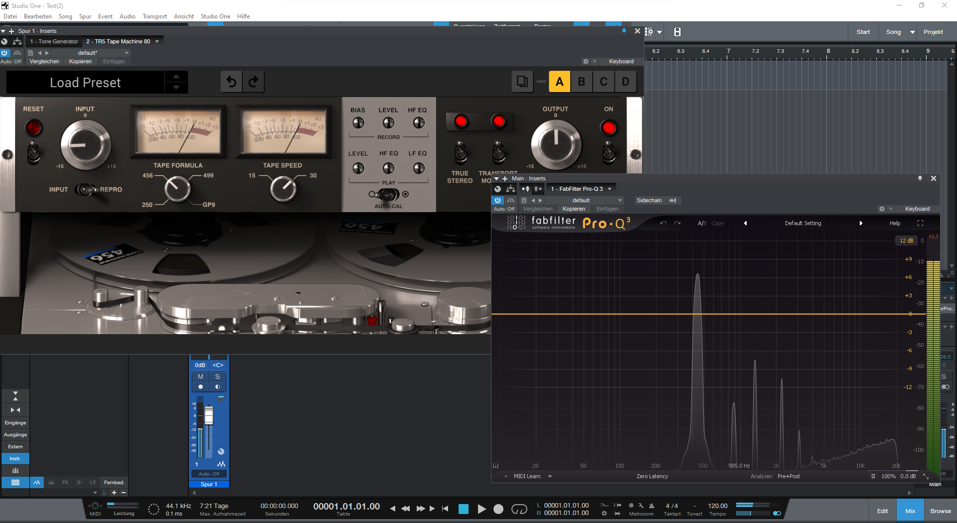Click the red RESET button on tape machine
This screenshot has height=523, width=957.
coord(33,128)
